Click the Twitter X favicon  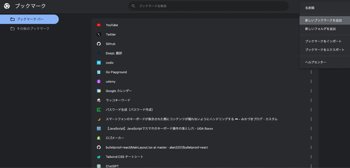pyautogui.click(x=99, y=34)
